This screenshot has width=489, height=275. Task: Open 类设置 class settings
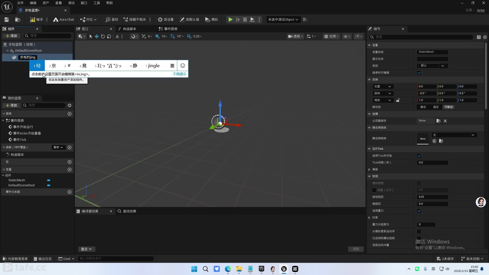click(166, 20)
